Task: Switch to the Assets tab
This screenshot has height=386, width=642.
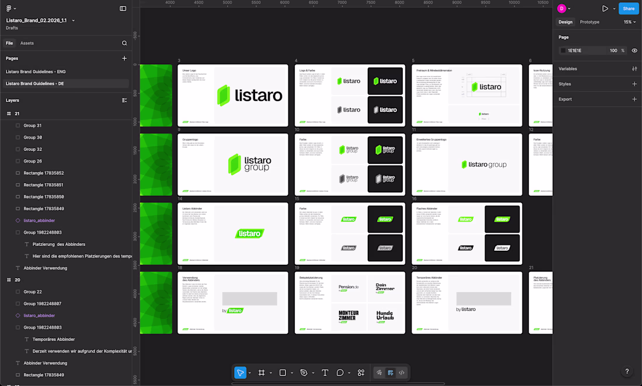Action: coord(27,43)
